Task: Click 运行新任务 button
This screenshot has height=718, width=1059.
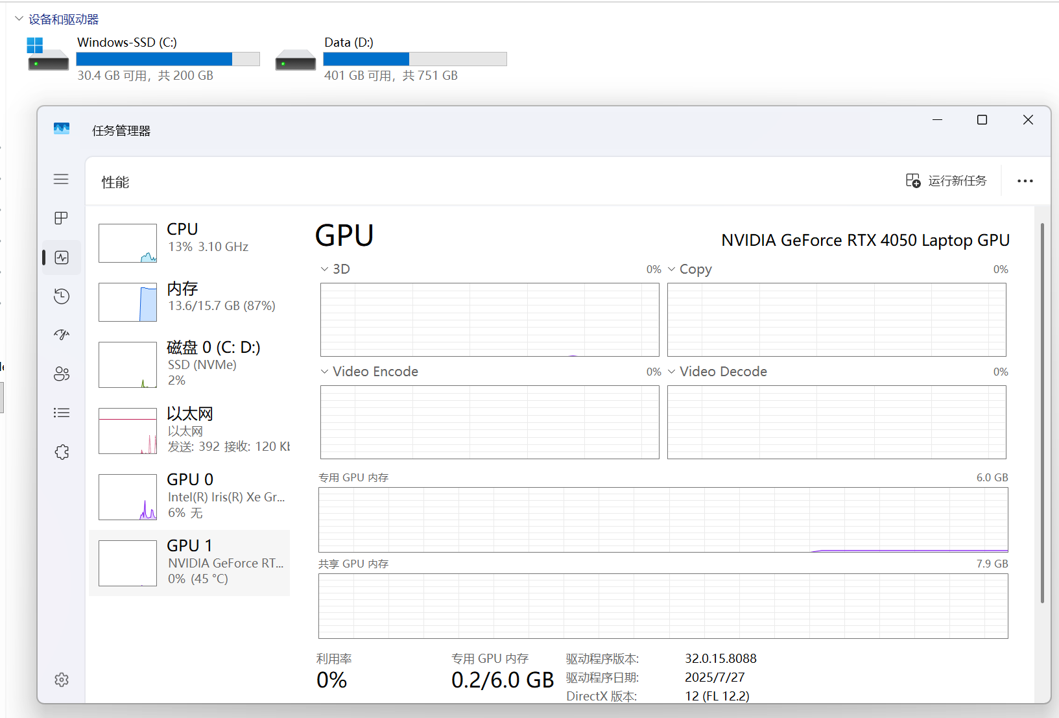Action: click(946, 180)
